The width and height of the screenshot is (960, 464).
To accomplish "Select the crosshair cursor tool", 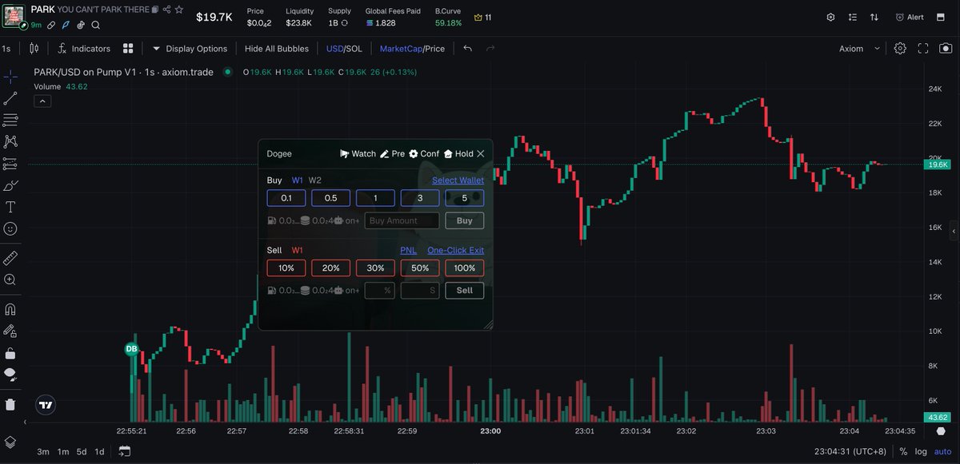I will point(10,77).
